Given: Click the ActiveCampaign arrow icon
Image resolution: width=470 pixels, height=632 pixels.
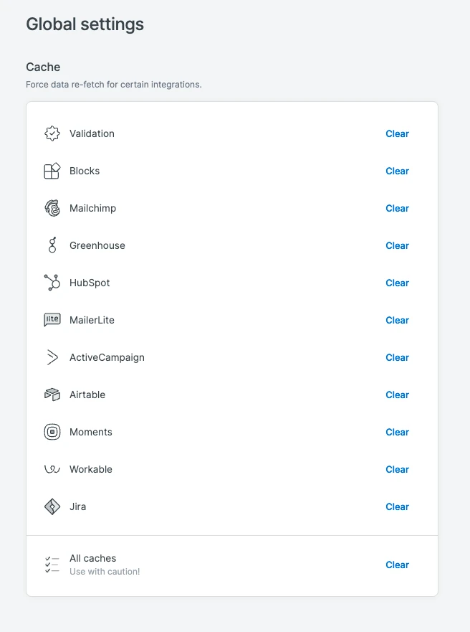Looking at the screenshot, I should (52, 357).
